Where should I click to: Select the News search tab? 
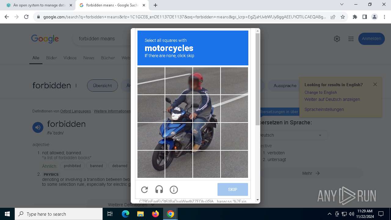click(x=89, y=58)
